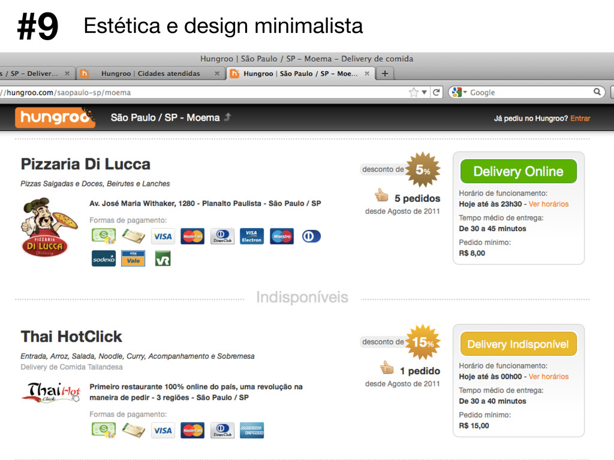Viewport: 614px width, 460px height.
Task: Click 'Delivery de Comida Tailandesa' text
Action: point(72,367)
